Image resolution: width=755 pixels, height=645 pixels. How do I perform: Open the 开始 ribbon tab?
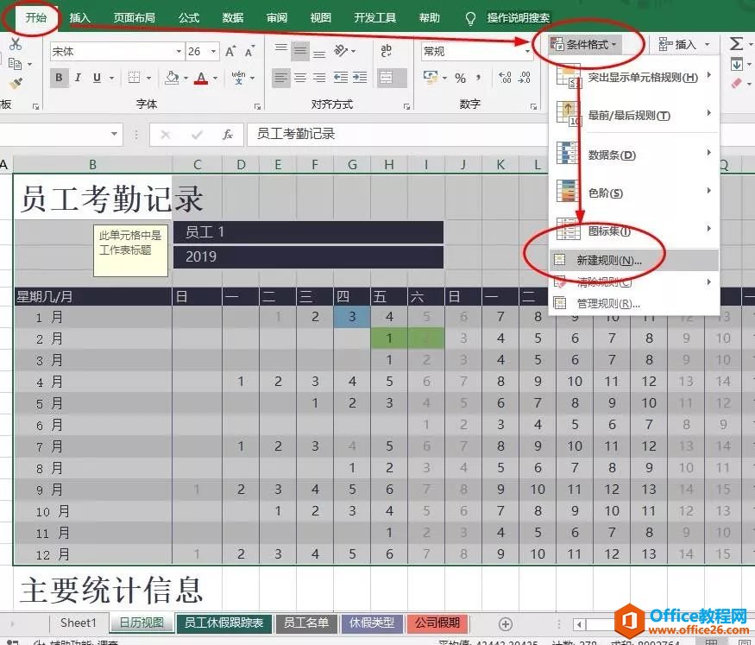[36, 18]
